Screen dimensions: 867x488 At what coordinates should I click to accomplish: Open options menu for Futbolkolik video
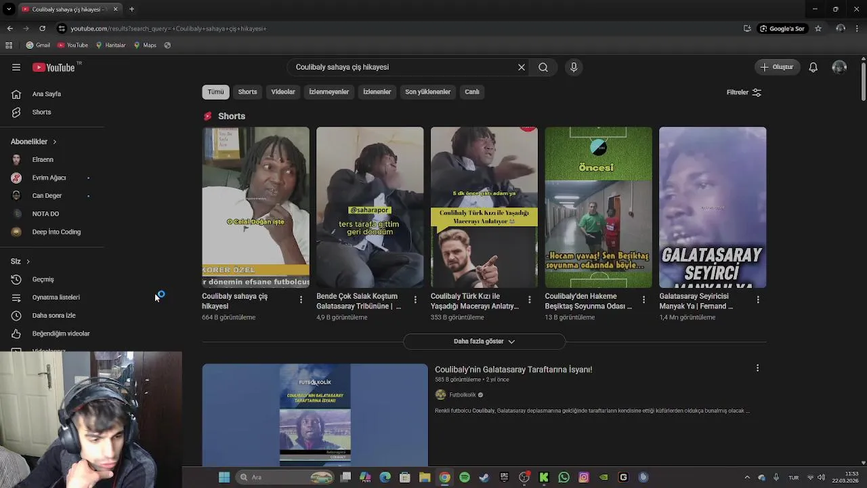click(757, 368)
